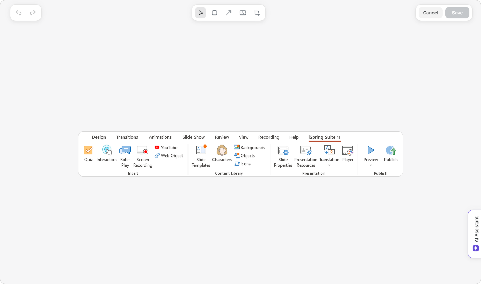481x284 pixels.
Task: Select the rectangle shape tool
Action: click(215, 13)
